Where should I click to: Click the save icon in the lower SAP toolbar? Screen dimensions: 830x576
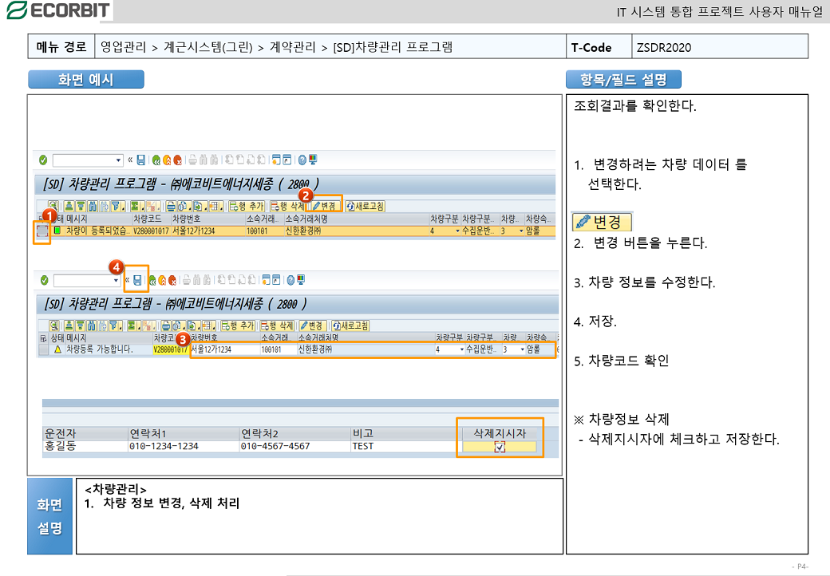137,280
